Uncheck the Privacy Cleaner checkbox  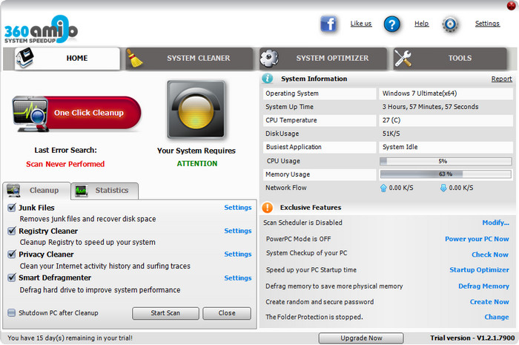coord(12,254)
